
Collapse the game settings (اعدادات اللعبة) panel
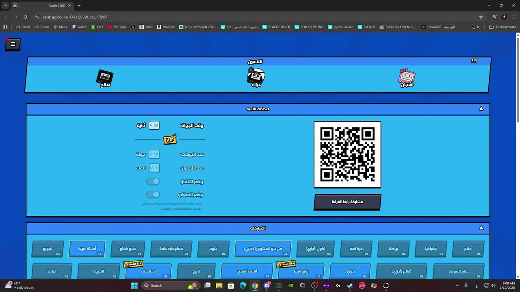tap(481, 109)
